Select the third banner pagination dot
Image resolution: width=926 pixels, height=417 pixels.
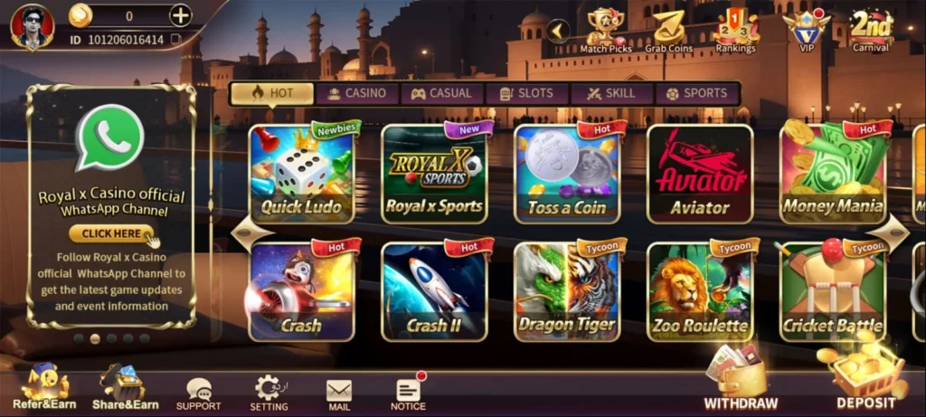[111, 339]
